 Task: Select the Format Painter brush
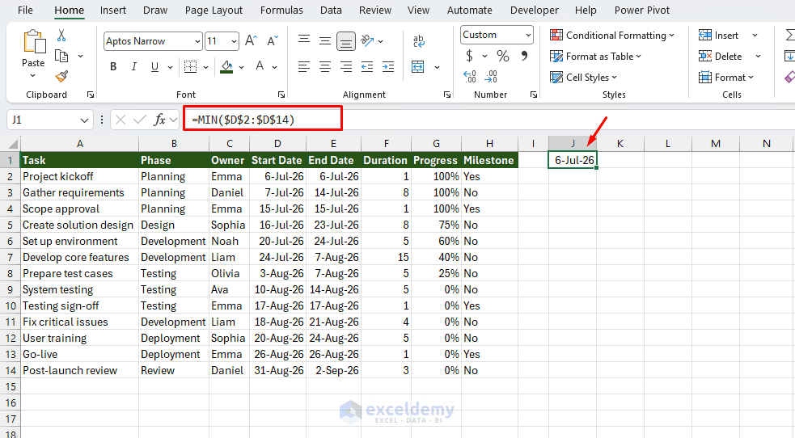pos(61,77)
